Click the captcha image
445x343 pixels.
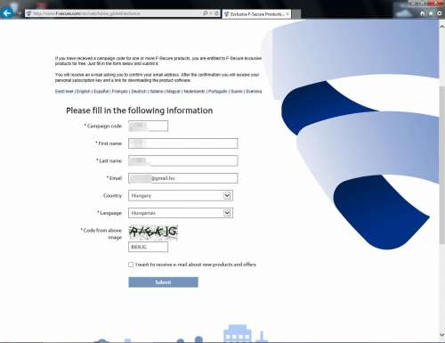point(153,233)
